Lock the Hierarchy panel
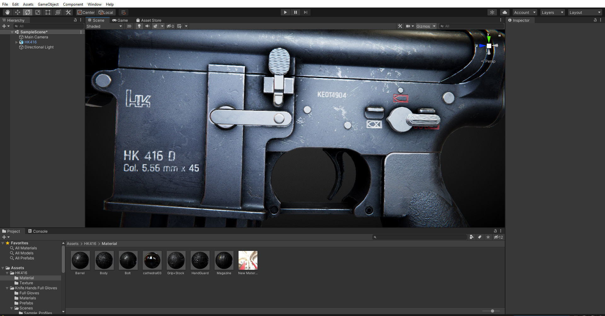 click(x=75, y=20)
